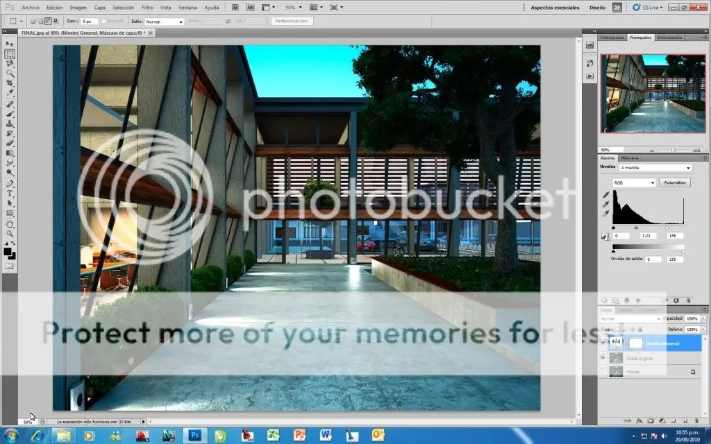Select the Zoom tool in toolbox
711x444 pixels.
tap(10, 234)
